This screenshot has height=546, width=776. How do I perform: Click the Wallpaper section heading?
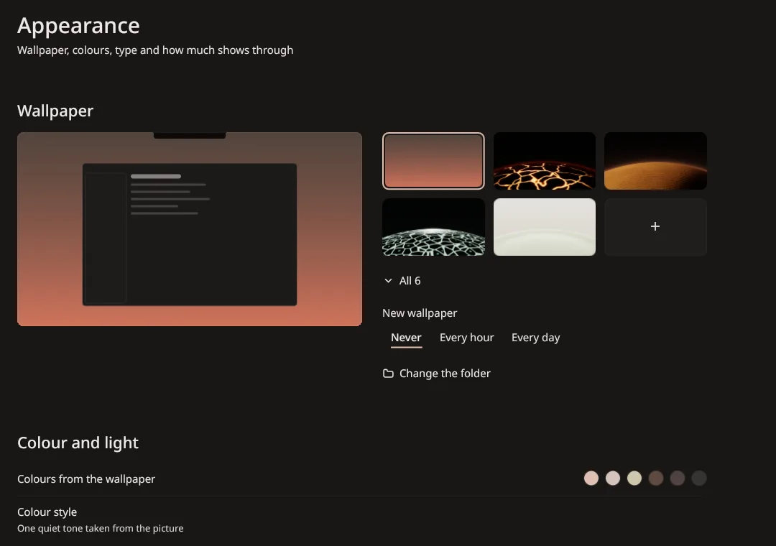[x=55, y=111]
